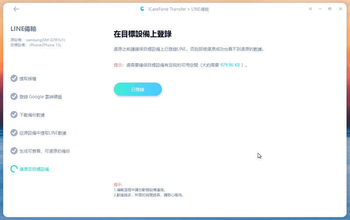Click the iCareFone logo icon in title bar

click(x=142, y=9)
